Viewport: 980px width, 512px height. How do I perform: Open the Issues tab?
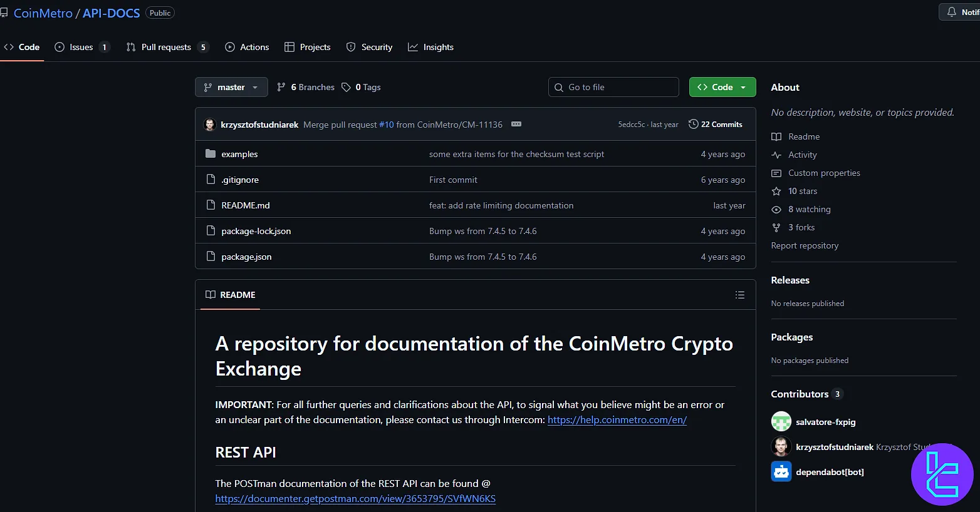tap(82, 47)
